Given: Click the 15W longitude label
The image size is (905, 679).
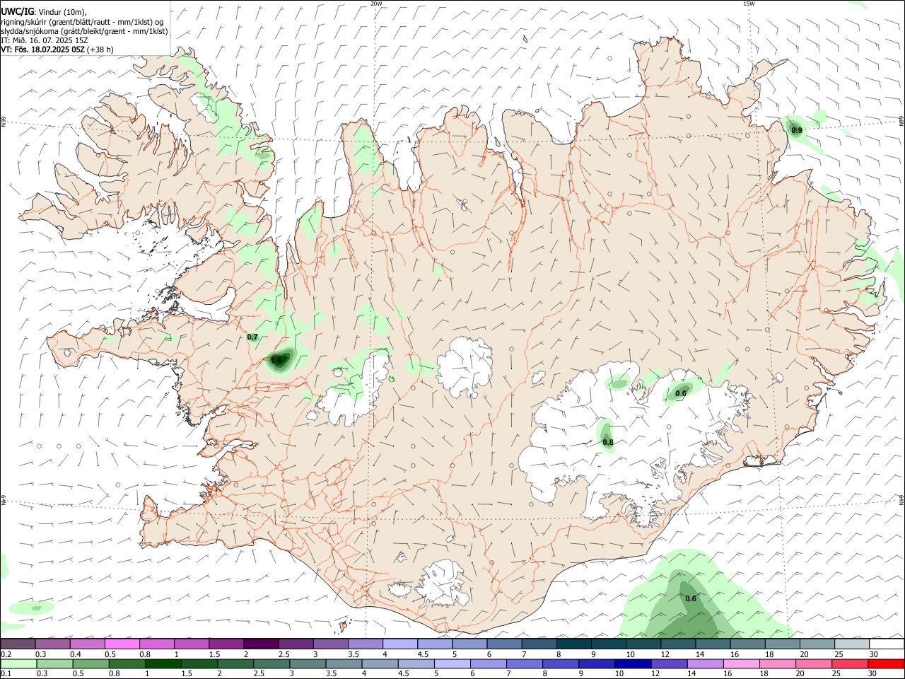Looking at the screenshot, I should coord(749,4).
